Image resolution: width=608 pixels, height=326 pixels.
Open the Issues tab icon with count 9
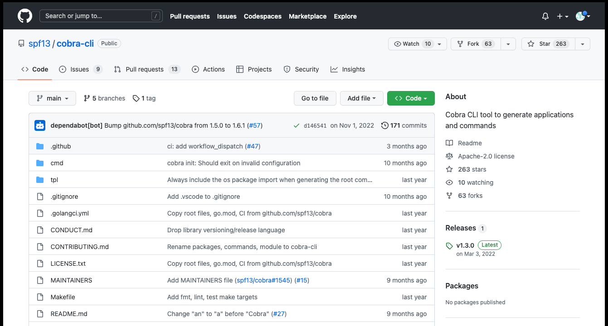(63, 69)
